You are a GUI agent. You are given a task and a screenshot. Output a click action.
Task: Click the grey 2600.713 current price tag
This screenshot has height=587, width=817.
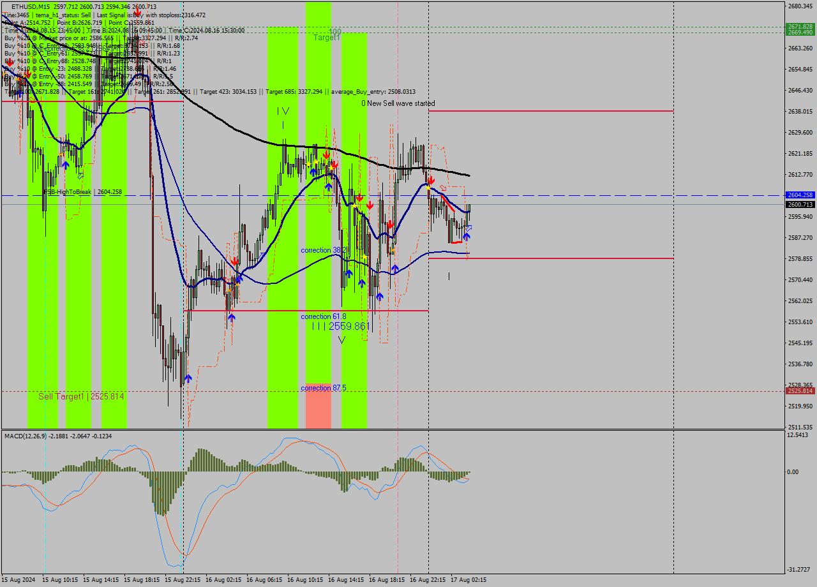800,205
